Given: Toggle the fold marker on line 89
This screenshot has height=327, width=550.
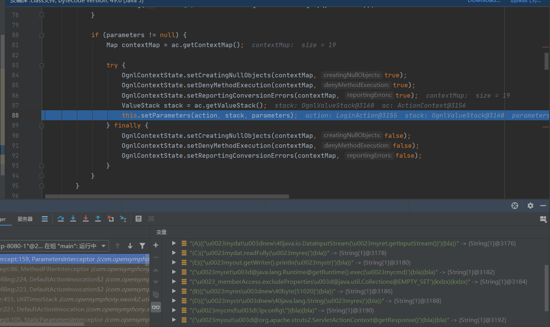Looking at the screenshot, I should coord(42,125).
